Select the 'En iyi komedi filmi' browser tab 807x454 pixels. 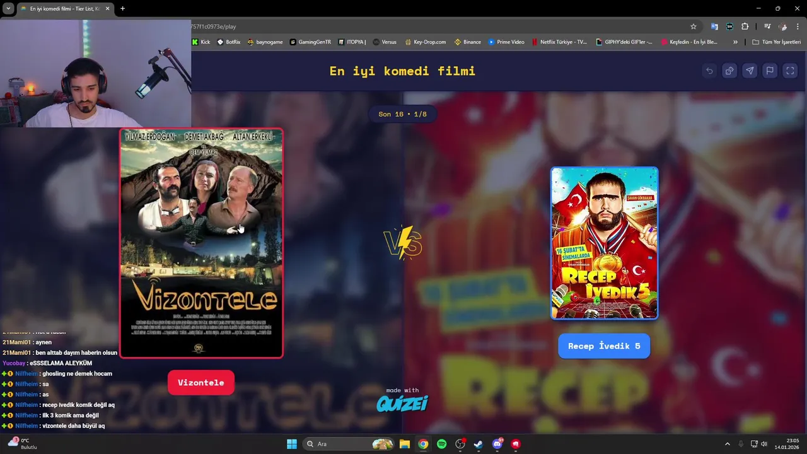coord(64,9)
